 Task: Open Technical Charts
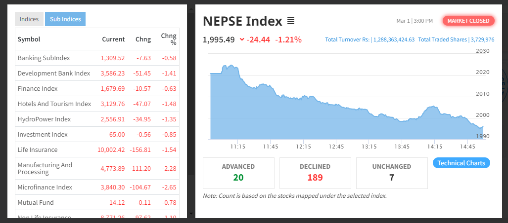coord(461,163)
